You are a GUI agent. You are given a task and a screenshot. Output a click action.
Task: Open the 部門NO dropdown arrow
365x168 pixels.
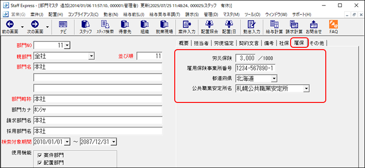tap(67, 46)
